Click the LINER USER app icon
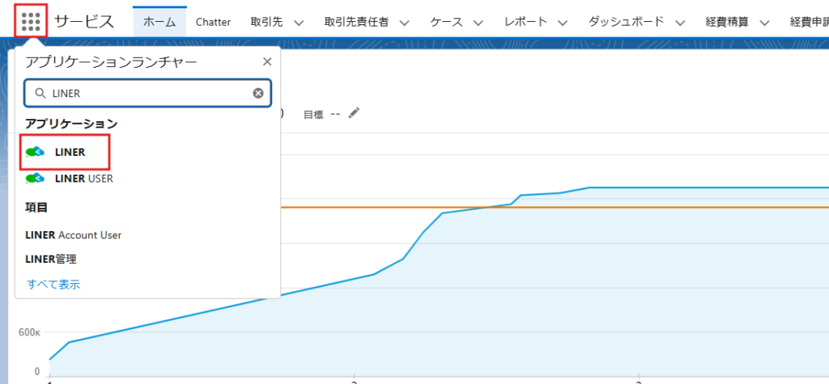Screen dimensions: 829x384 coord(35,179)
